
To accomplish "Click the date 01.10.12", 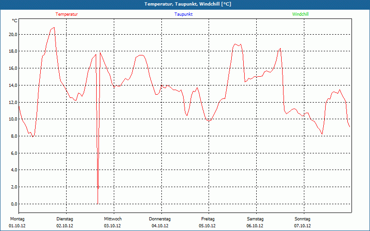I will (x=17, y=226).
